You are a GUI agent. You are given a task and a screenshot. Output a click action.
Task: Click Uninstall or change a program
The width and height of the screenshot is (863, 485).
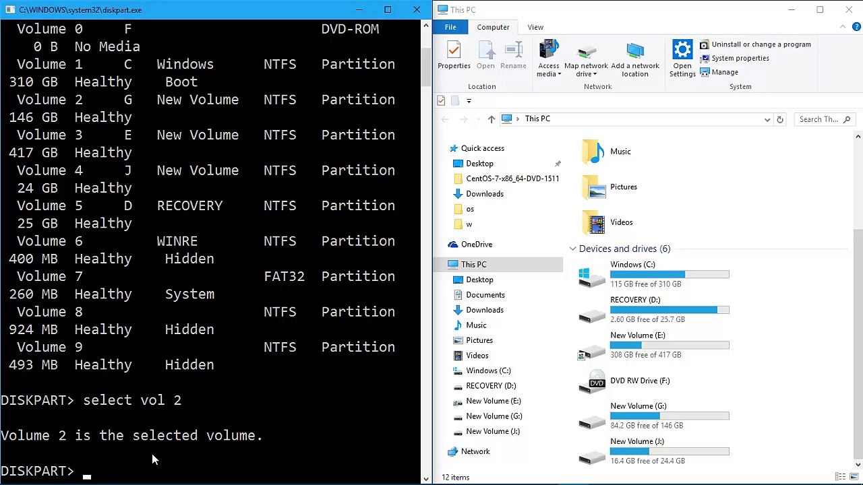[x=755, y=44]
